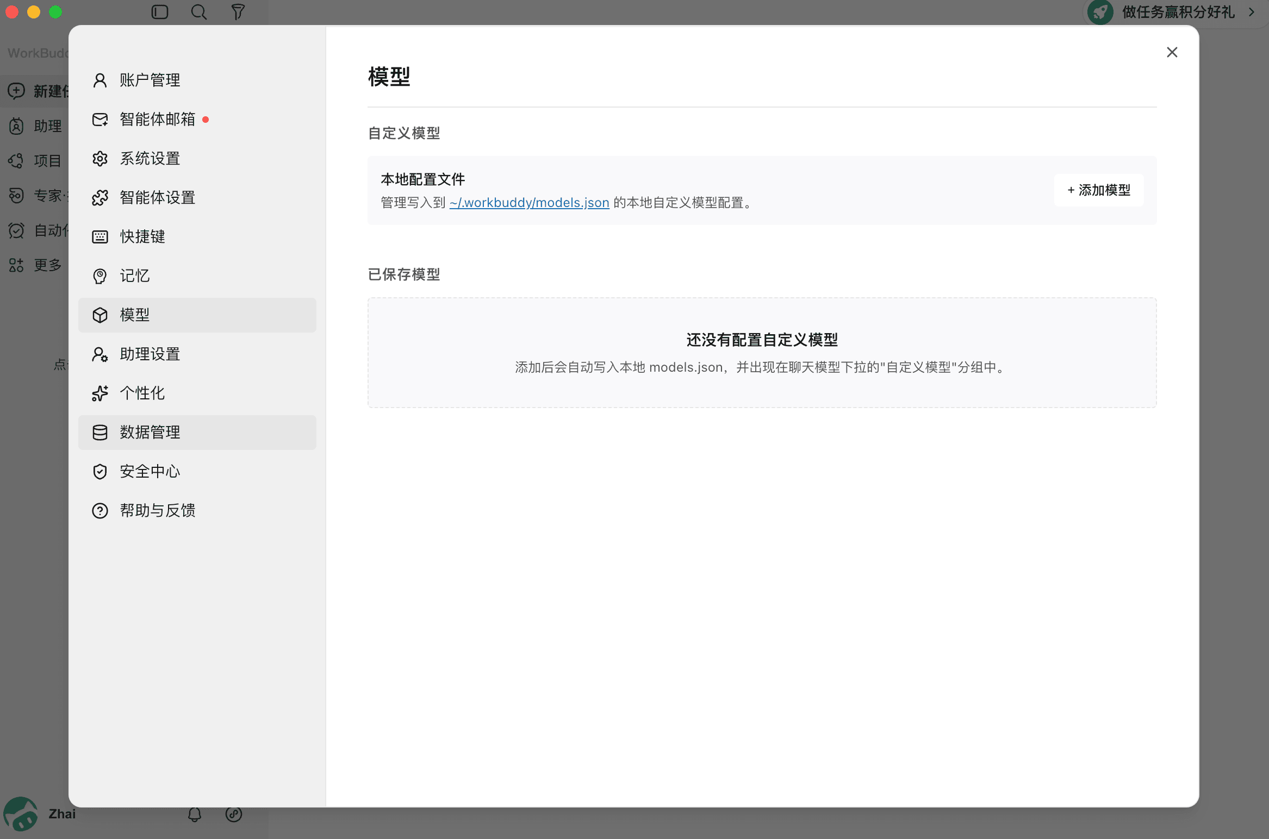Click the notification bell icon at bottom
Viewport: 1269px width, 839px height.
click(x=195, y=814)
